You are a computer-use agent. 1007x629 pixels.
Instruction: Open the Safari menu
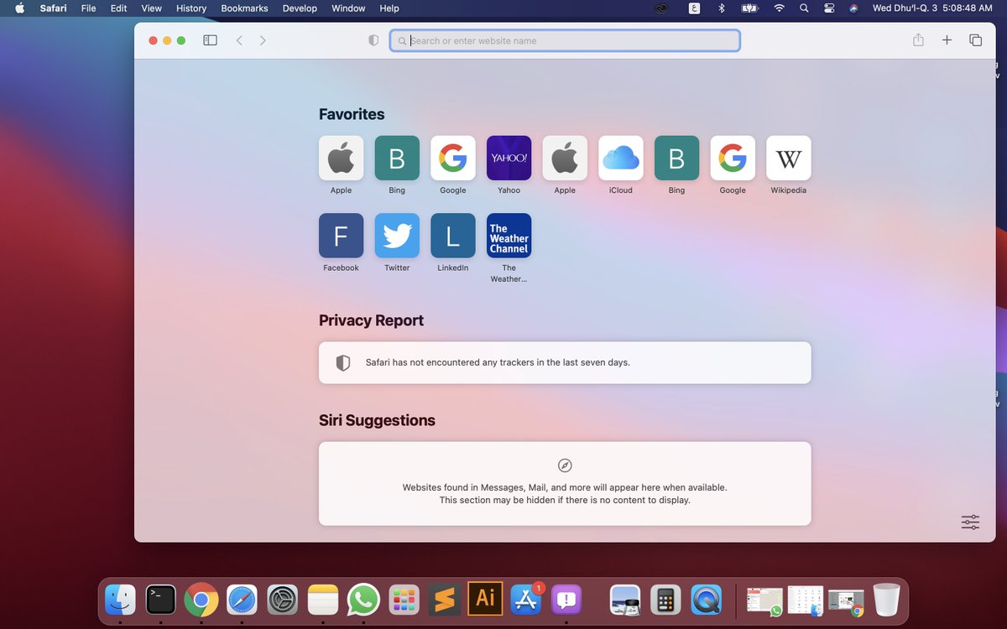pyautogui.click(x=53, y=8)
